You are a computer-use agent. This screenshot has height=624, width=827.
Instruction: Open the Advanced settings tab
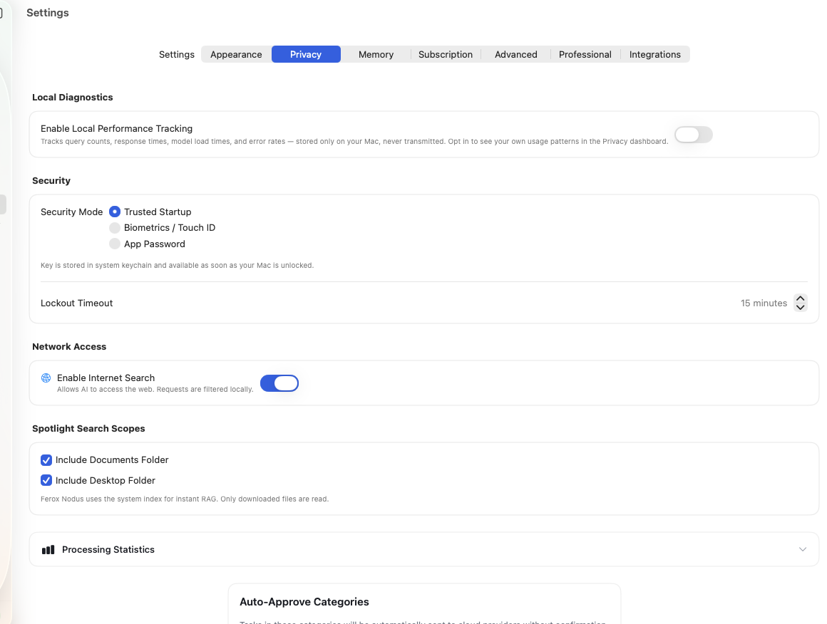pyautogui.click(x=515, y=54)
